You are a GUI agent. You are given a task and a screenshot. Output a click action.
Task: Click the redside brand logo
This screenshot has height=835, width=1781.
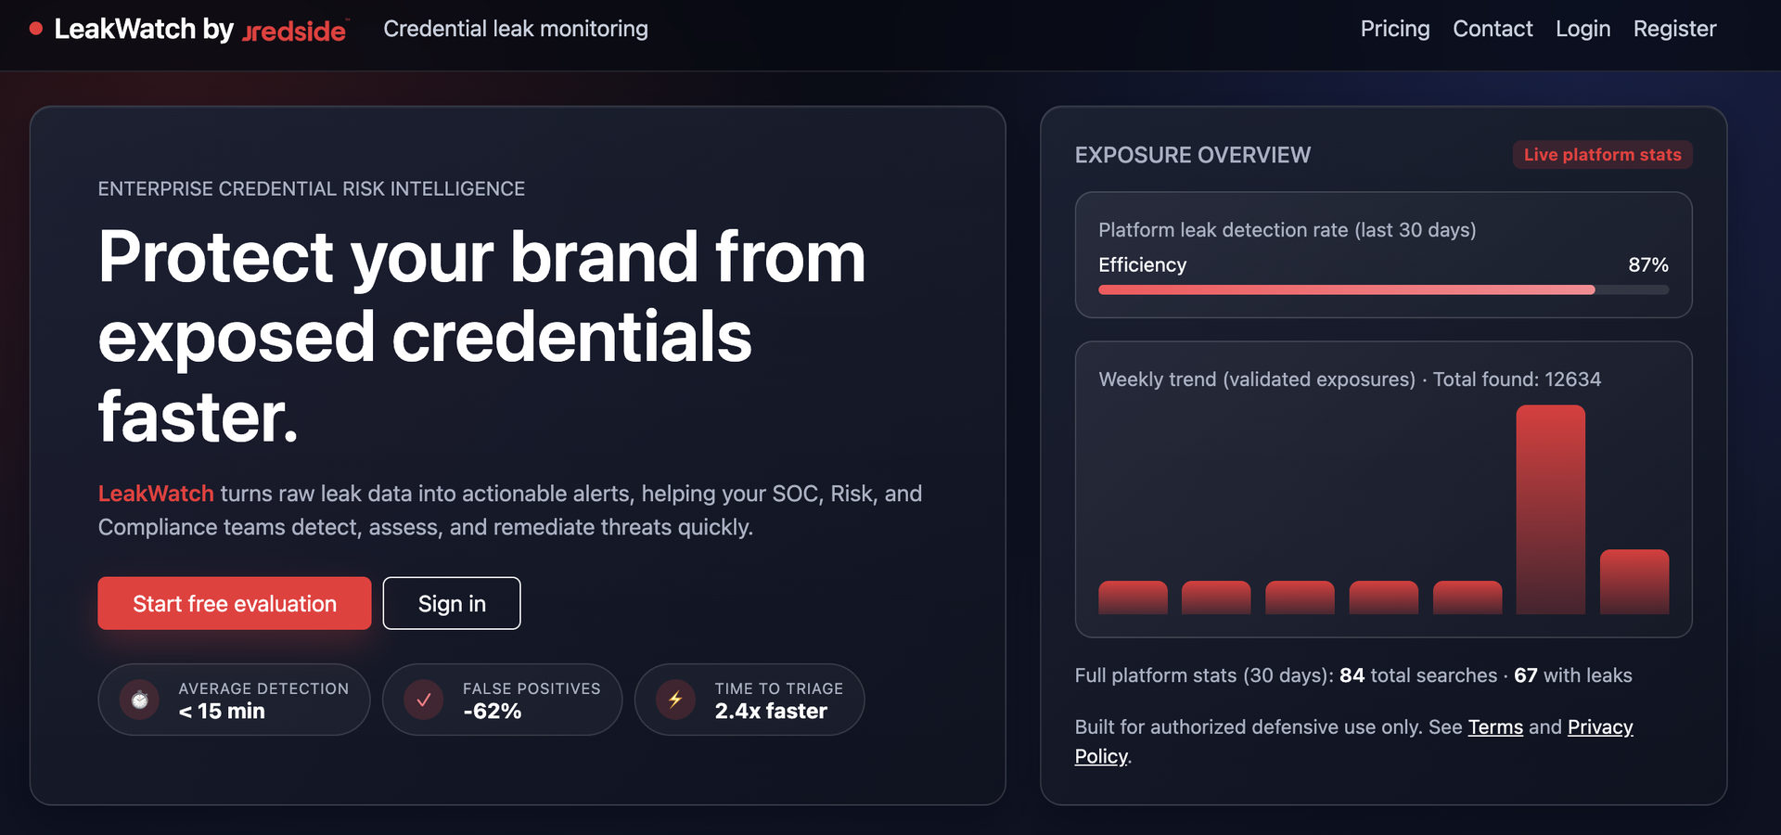[x=295, y=31]
